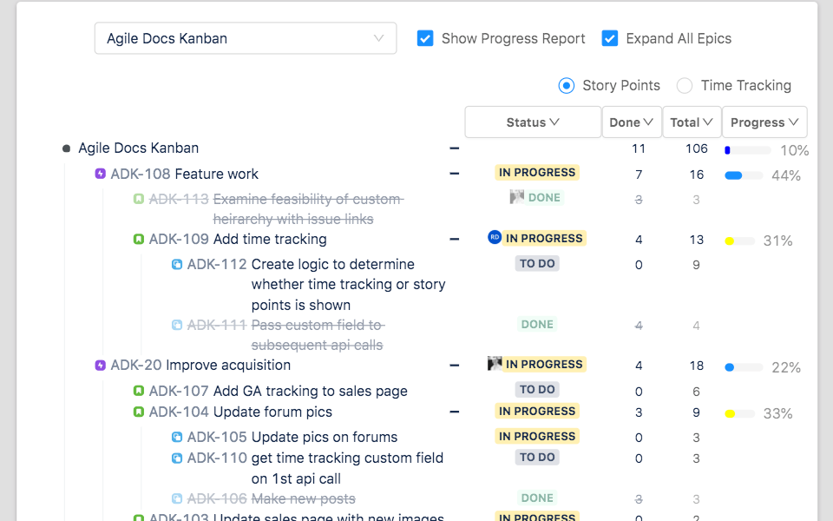
Task: Open issue link ADK-109
Action: click(x=179, y=240)
